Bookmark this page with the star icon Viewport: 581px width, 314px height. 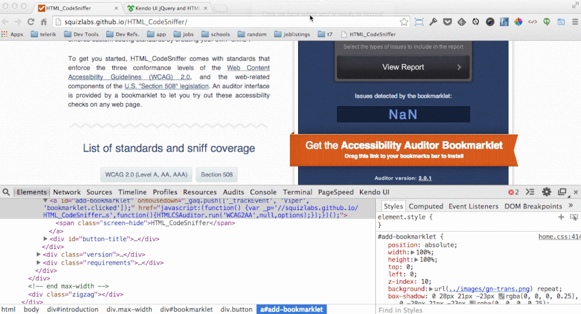pyautogui.click(x=404, y=22)
